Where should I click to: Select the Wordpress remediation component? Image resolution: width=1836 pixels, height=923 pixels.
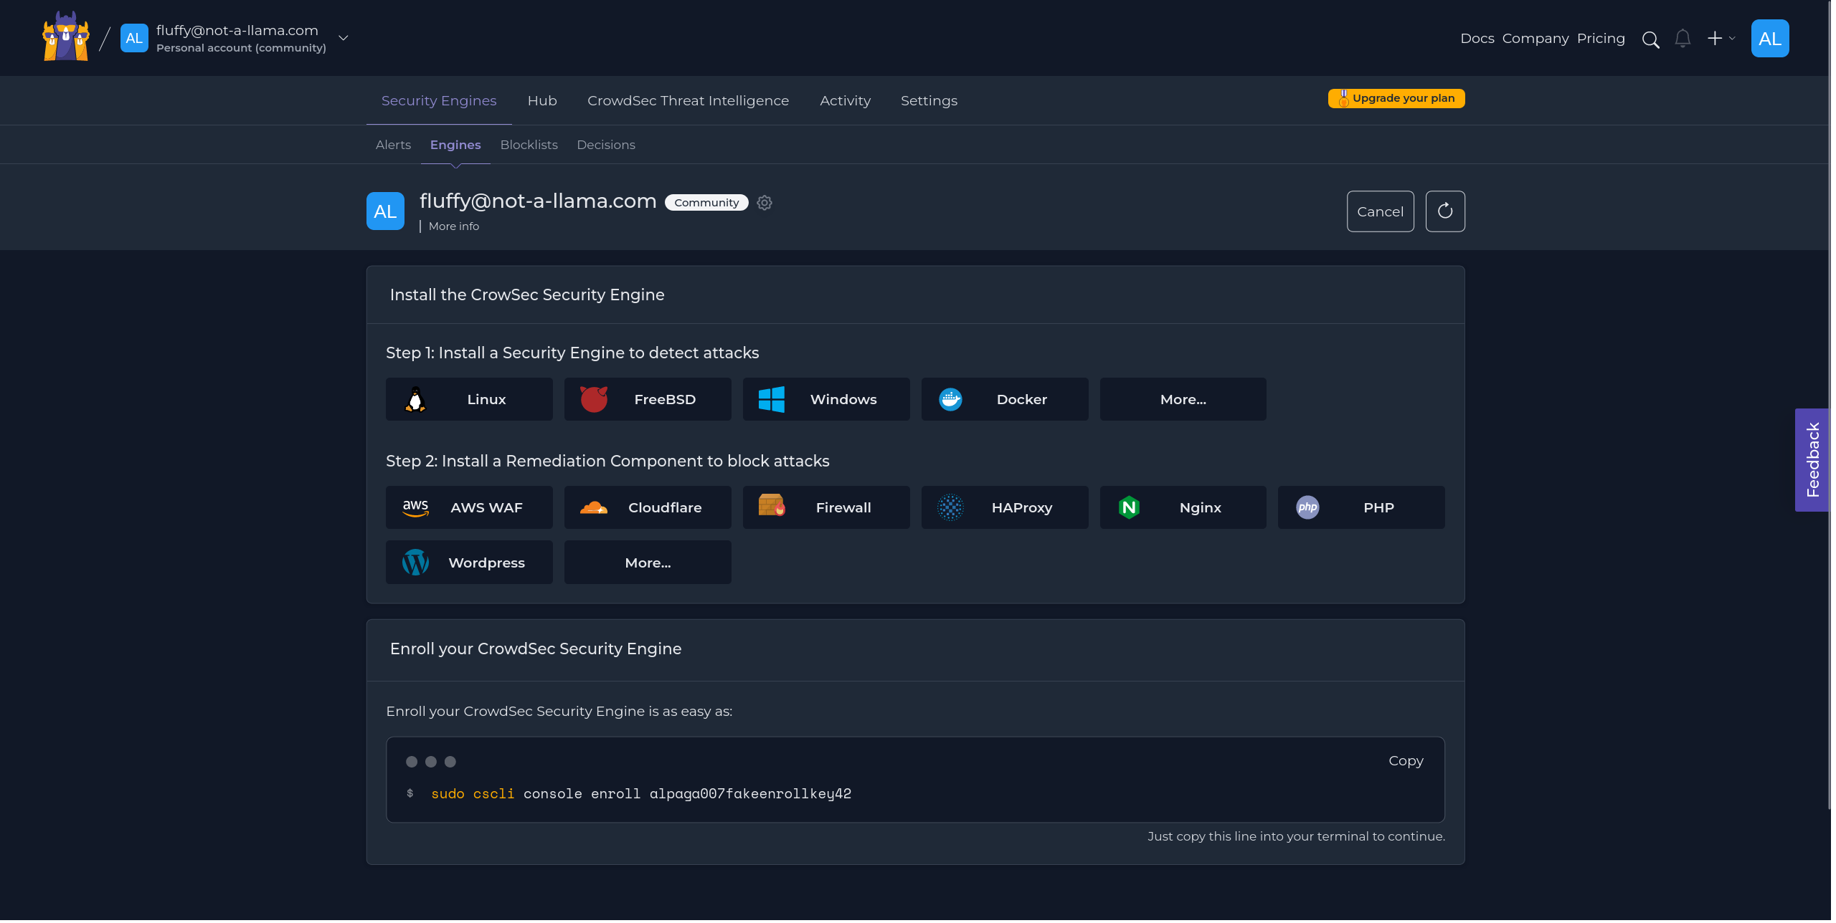(x=469, y=562)
